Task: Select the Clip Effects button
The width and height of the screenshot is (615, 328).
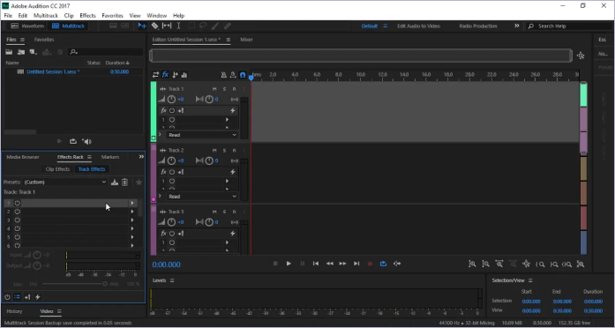Action: click(57, 169)
